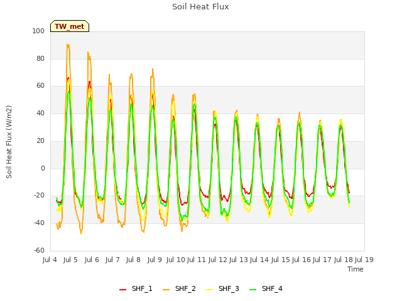
Task: Click the SHF_4 legend label
Action: (x=272, y=288)
